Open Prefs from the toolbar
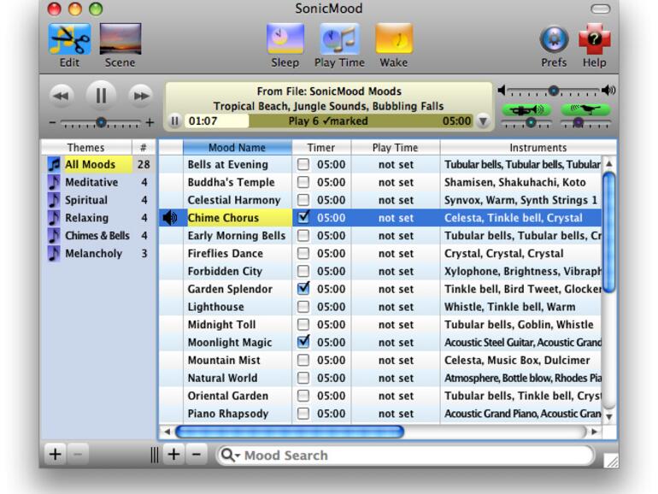658x494 pixels. tap(554, 39)
